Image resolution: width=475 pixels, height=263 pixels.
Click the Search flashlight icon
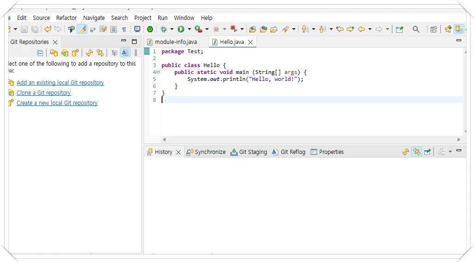point(285,29)
